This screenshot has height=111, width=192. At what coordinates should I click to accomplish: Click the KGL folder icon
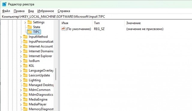[25, 66]
